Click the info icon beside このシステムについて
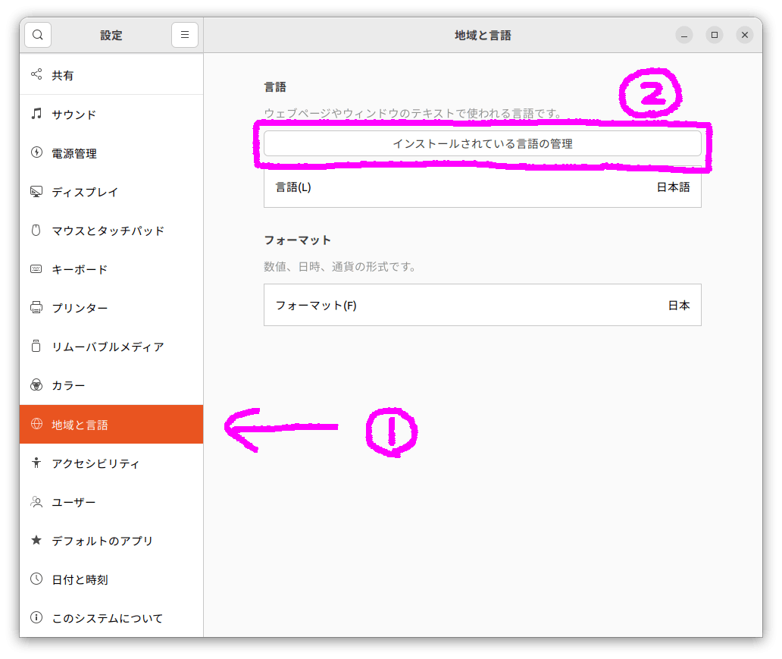 pos(36,617)
